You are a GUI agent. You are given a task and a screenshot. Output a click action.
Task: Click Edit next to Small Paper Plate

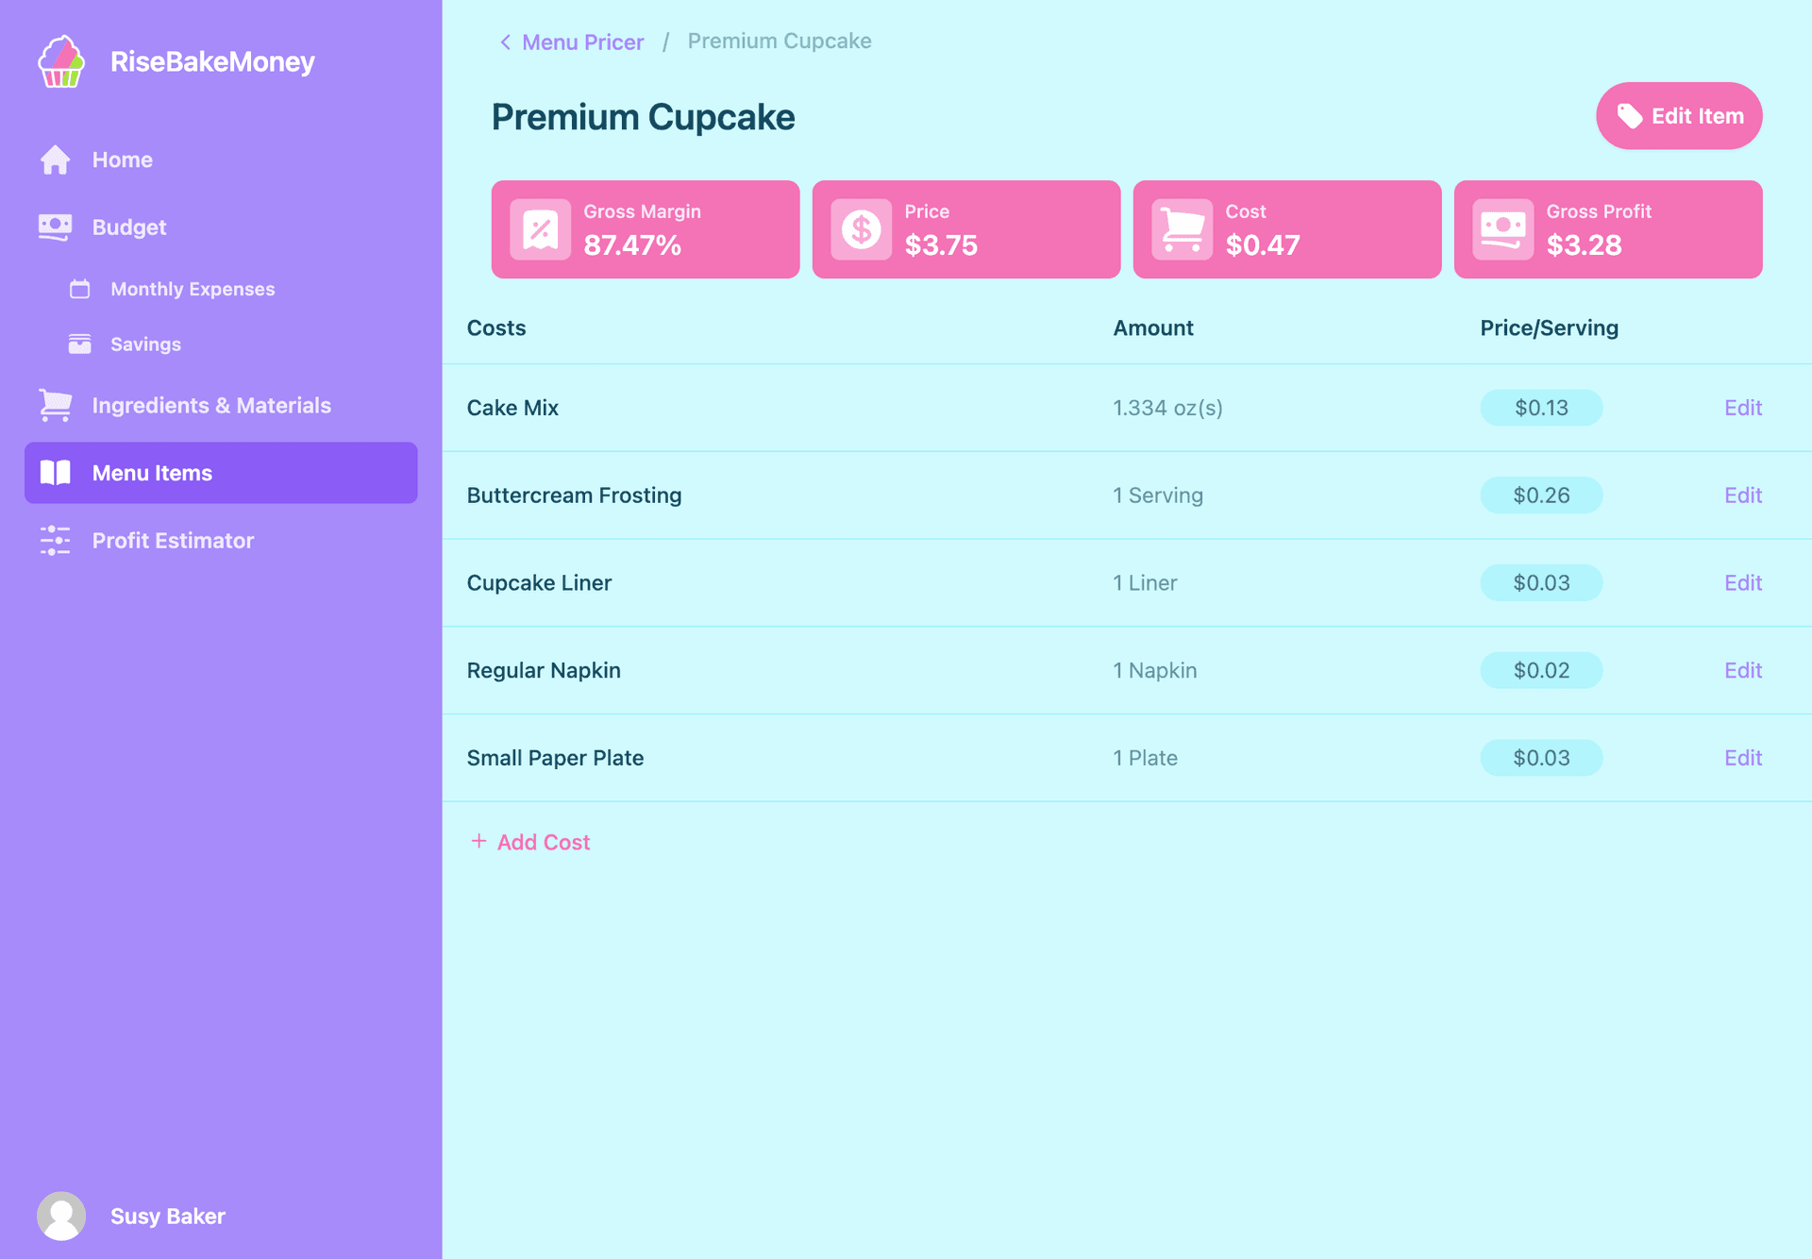coord(1742,756)
